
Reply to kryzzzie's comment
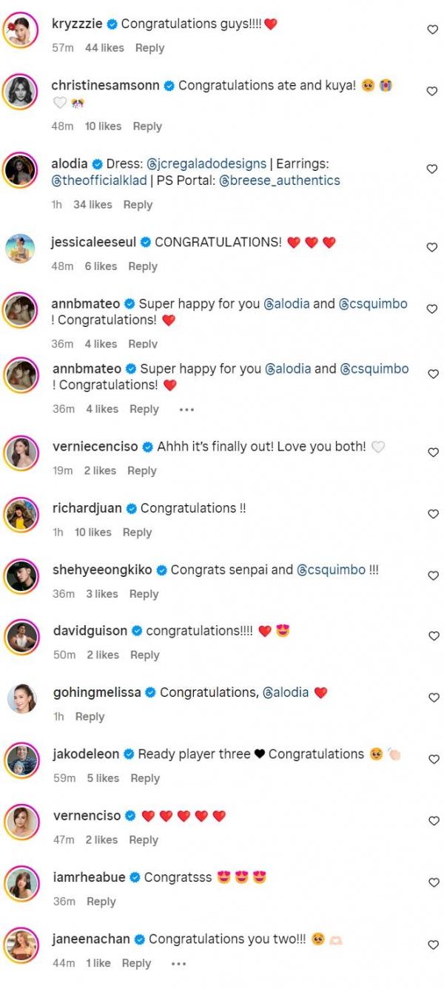[149, 48]
